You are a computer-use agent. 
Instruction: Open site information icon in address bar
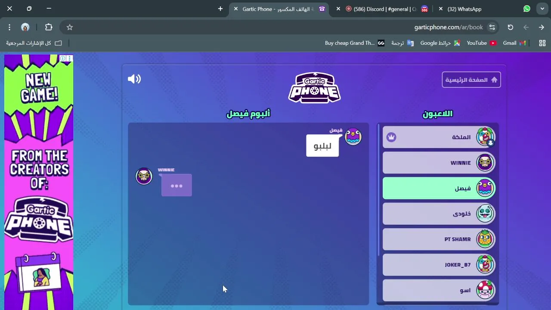pyautogui.click(x=492, y=27)
